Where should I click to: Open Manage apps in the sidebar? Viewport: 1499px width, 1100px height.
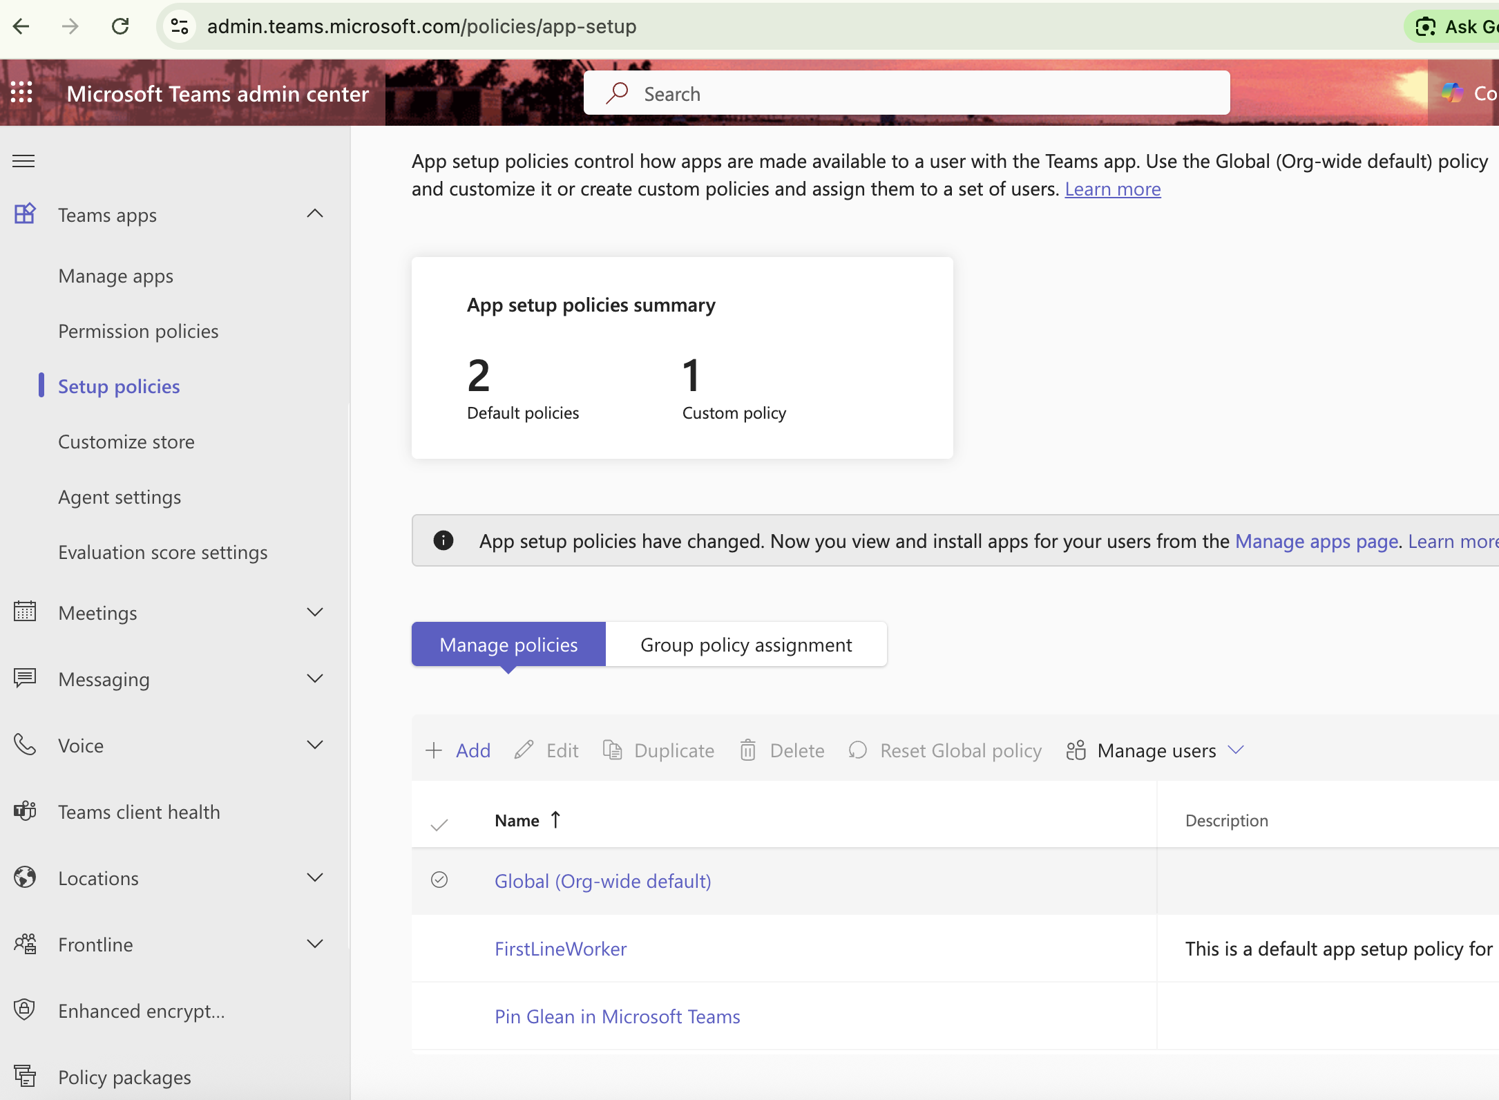(x=115, y=276)
